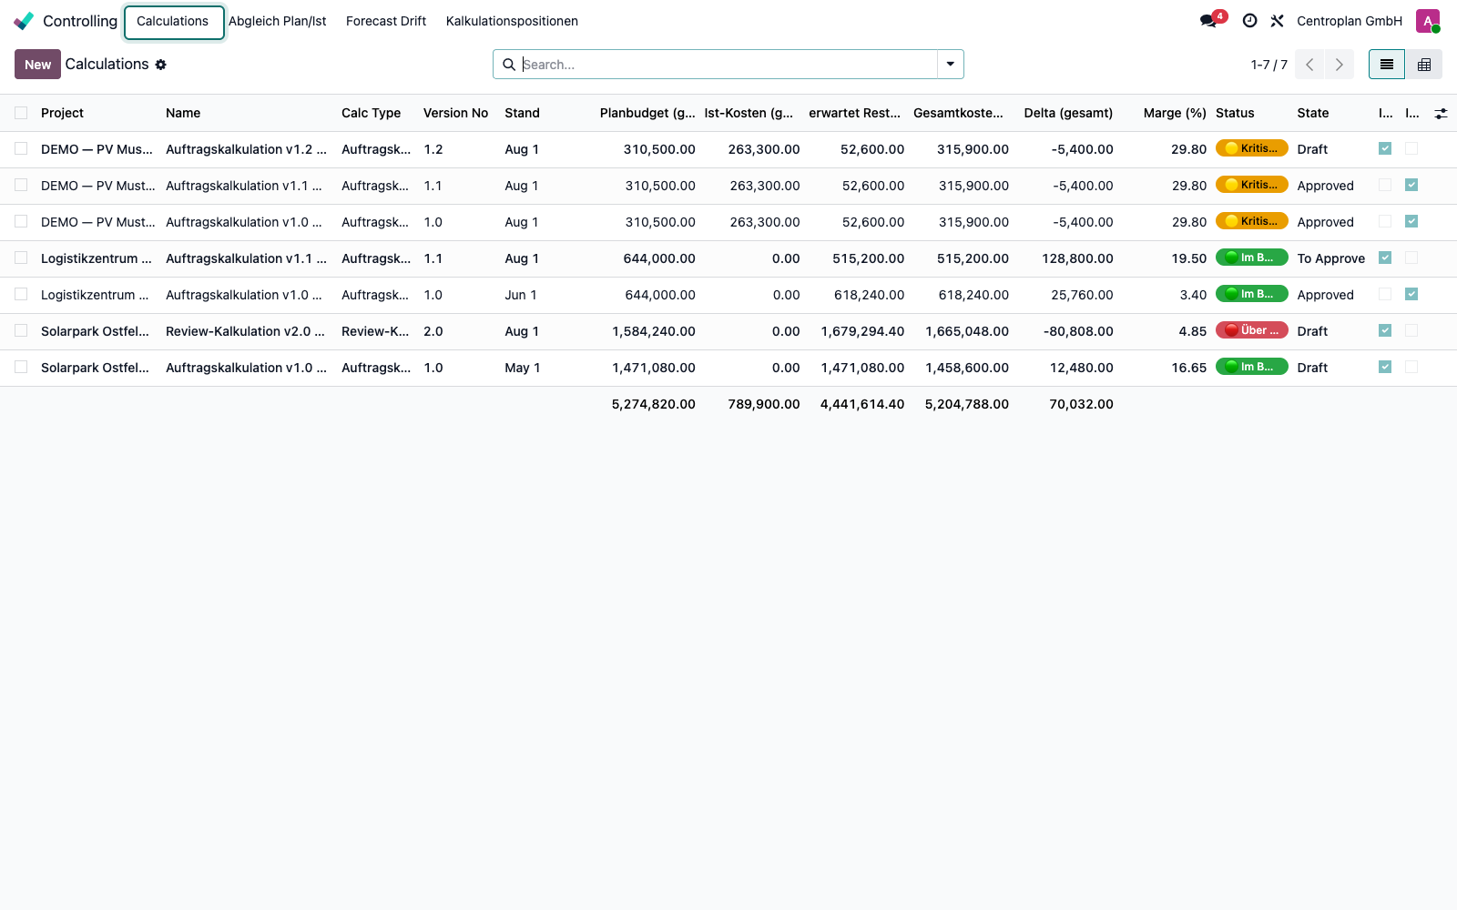Create a new calculation with New button
Viewport: 1457px width, 910px height.
tap(38, 65)
